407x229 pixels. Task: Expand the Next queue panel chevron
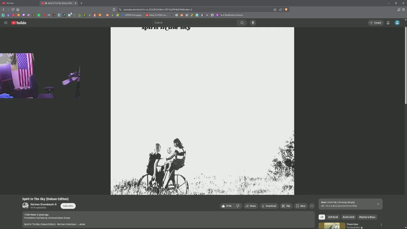tap(378, 204)
